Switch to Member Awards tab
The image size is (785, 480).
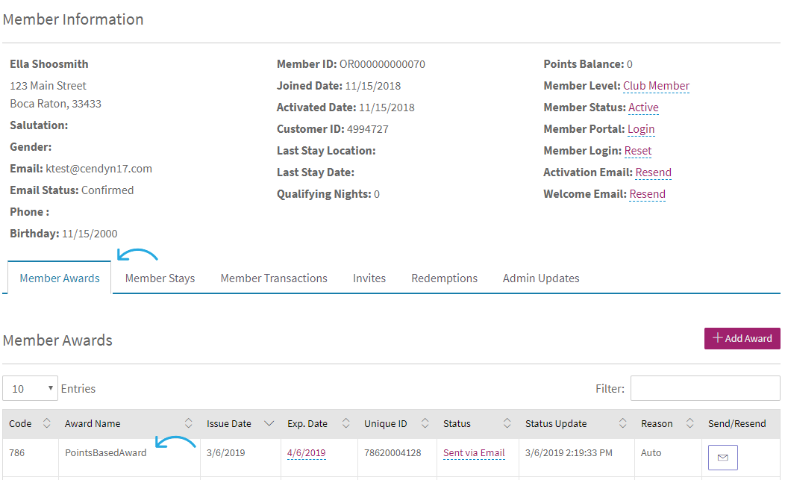point(60,278)
